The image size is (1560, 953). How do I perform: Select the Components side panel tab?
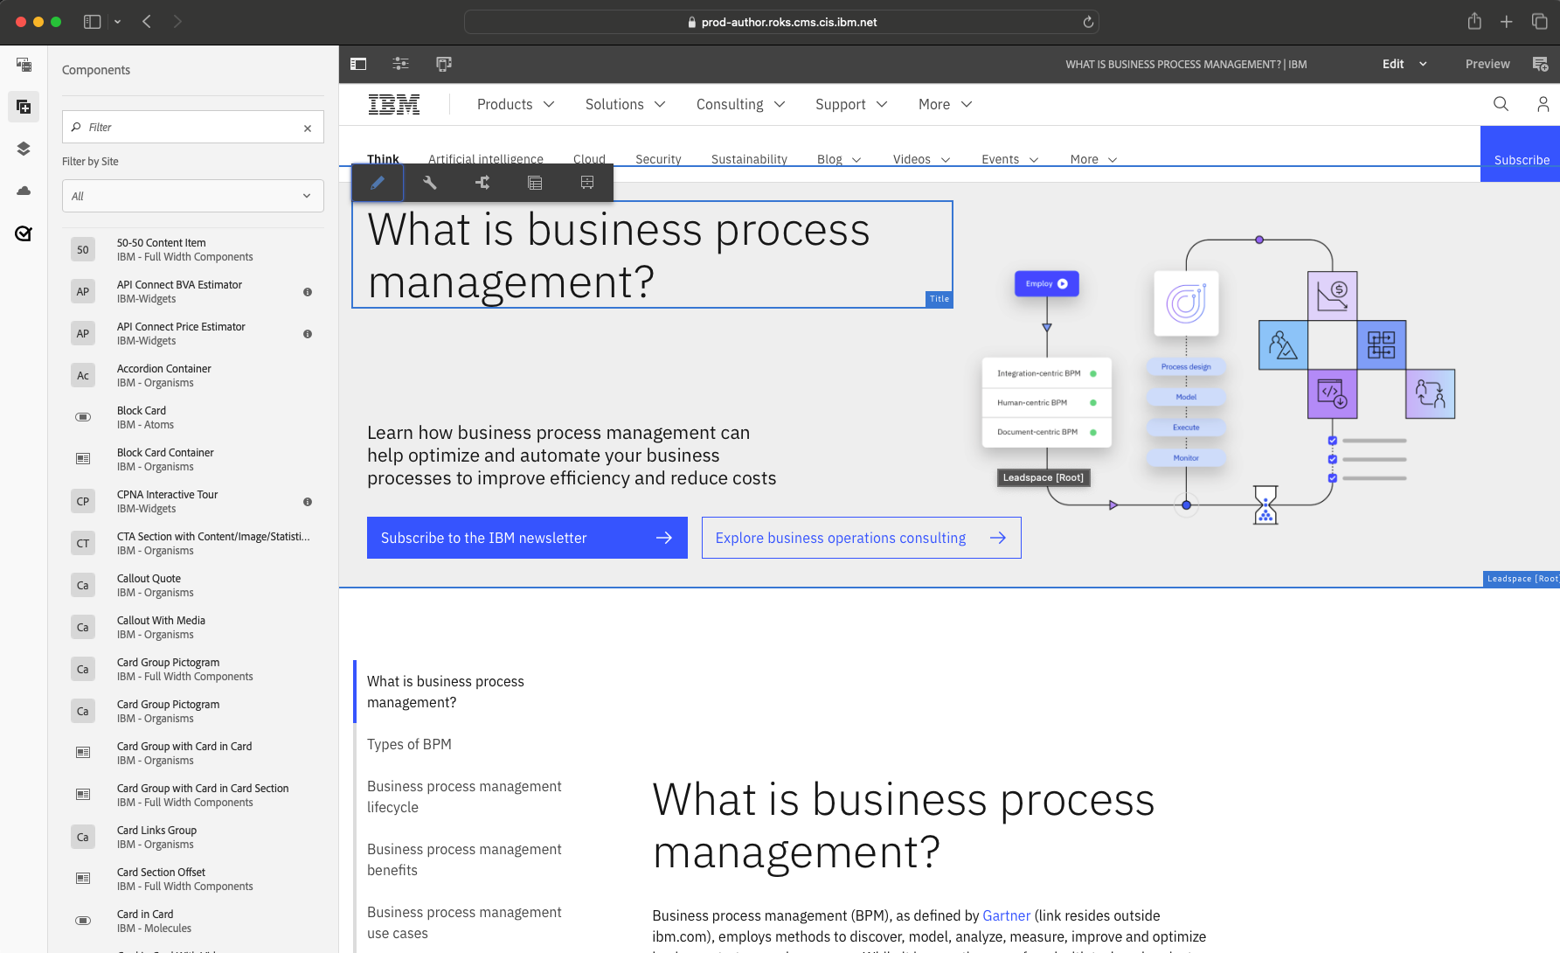(x=24, y=107)
